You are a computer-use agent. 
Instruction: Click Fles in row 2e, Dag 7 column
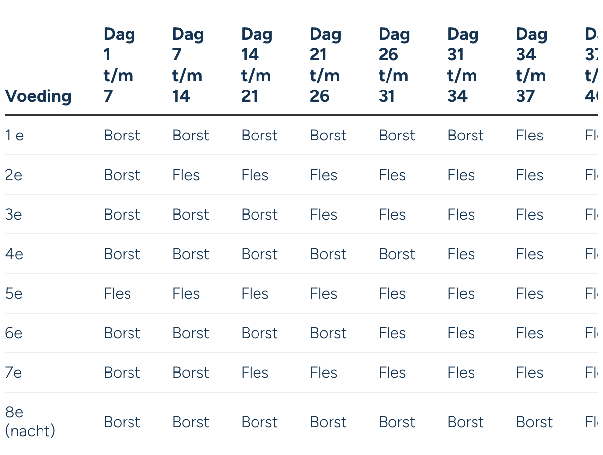coord(186,175)
